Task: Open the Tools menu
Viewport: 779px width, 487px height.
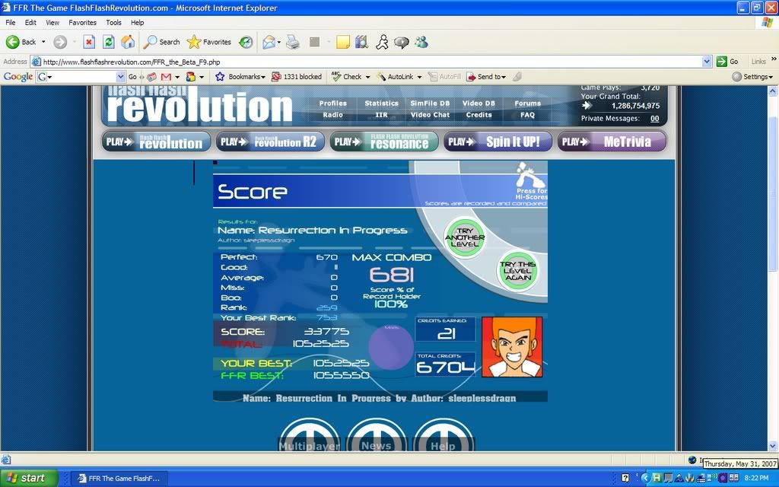Action: tap(113, 23)
